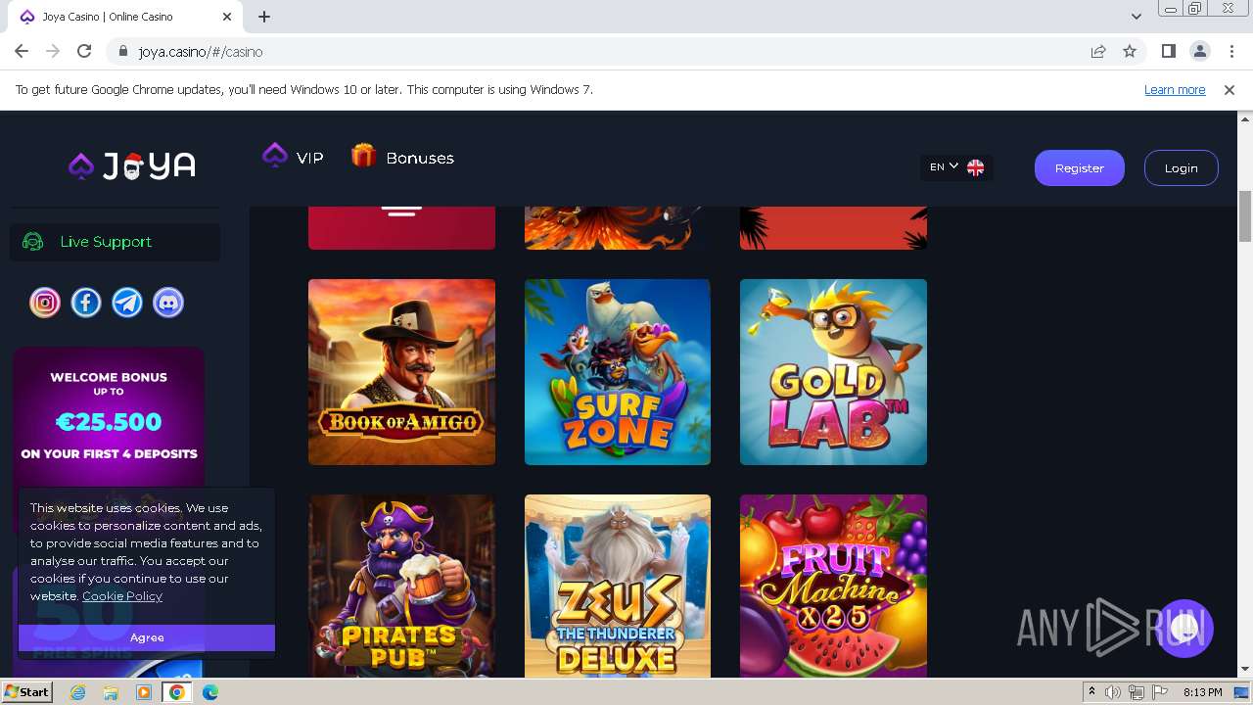Image resolution: width=1253 pixels, height=705 pixels.
Task: Open the VIP menu item
Action: coord(293,157)
